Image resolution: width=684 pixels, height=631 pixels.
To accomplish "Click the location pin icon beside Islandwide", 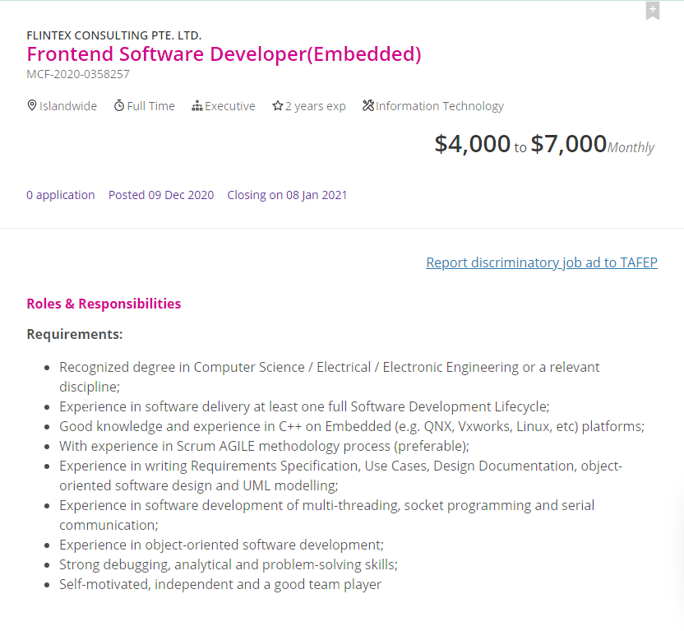I will point(32,105).
